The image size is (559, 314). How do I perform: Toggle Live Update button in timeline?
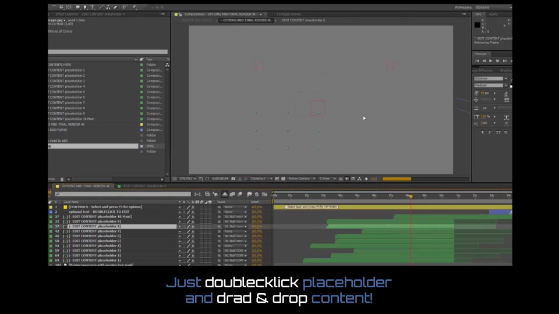(x=207, y=194)
